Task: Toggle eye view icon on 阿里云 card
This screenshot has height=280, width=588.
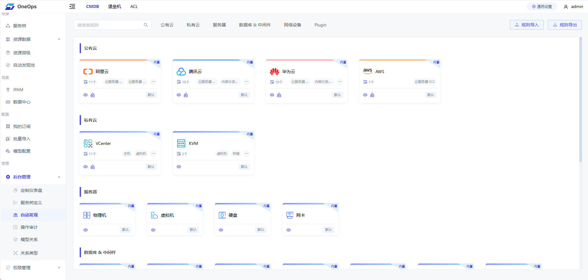Action: click(x=86, y=95)
